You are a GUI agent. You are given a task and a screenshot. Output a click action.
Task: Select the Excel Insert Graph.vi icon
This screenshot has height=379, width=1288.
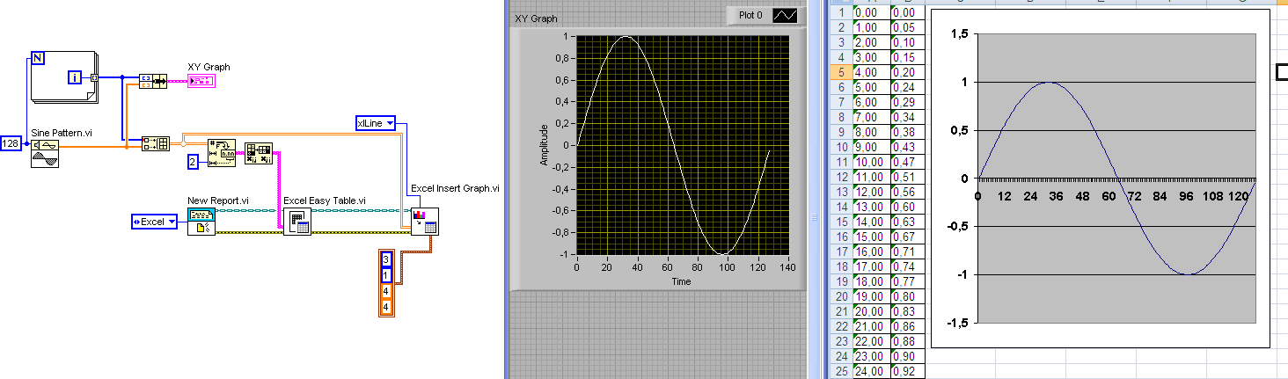[x=425, y=222]
